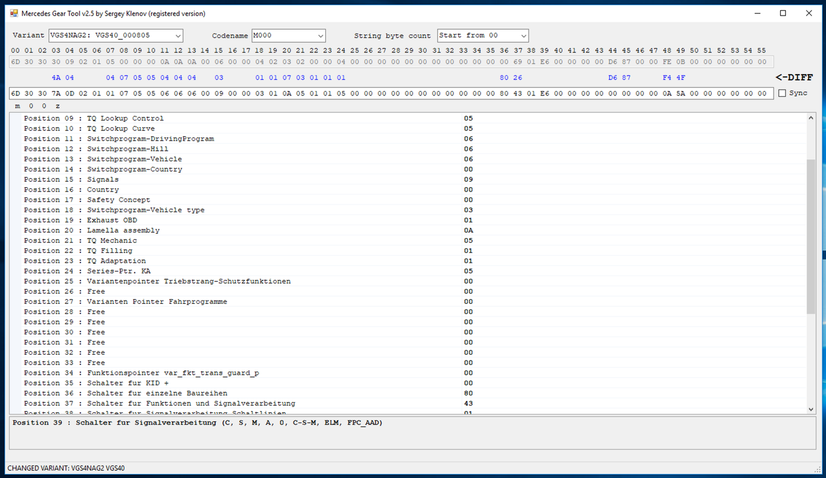
Task: Click the Mercedes Gear Tool app icon
Action: coord(14,14)
